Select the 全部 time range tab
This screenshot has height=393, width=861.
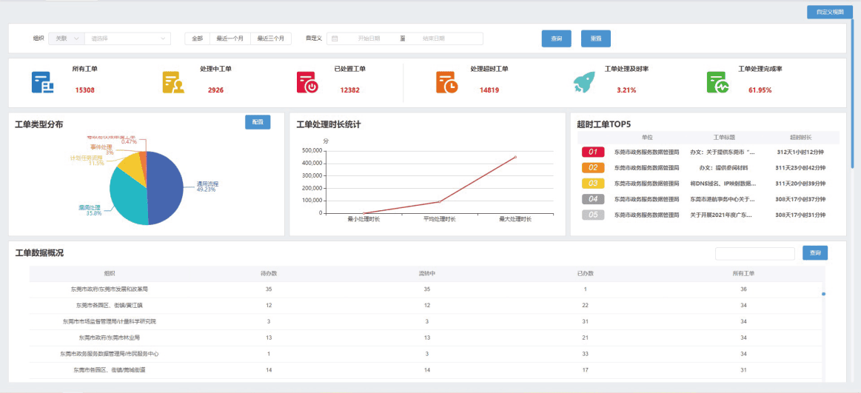(197, 38)
